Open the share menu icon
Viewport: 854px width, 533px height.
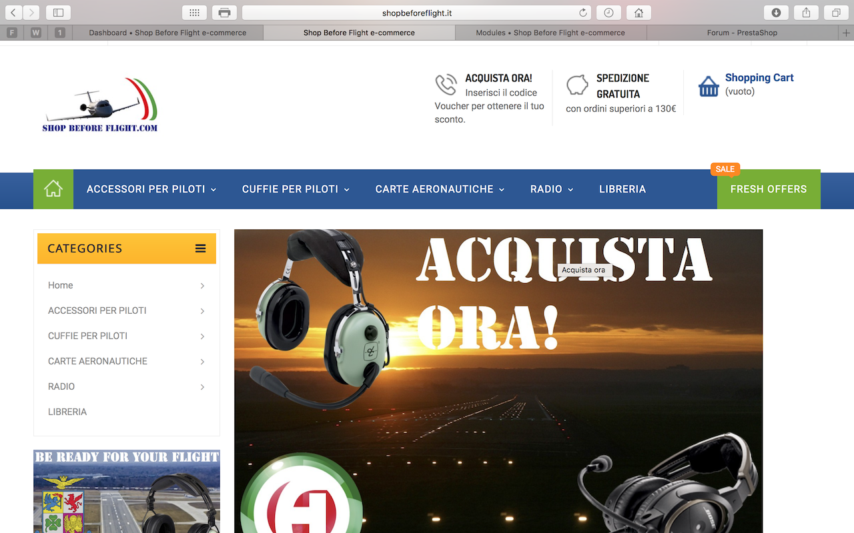(x=806, y=13)
